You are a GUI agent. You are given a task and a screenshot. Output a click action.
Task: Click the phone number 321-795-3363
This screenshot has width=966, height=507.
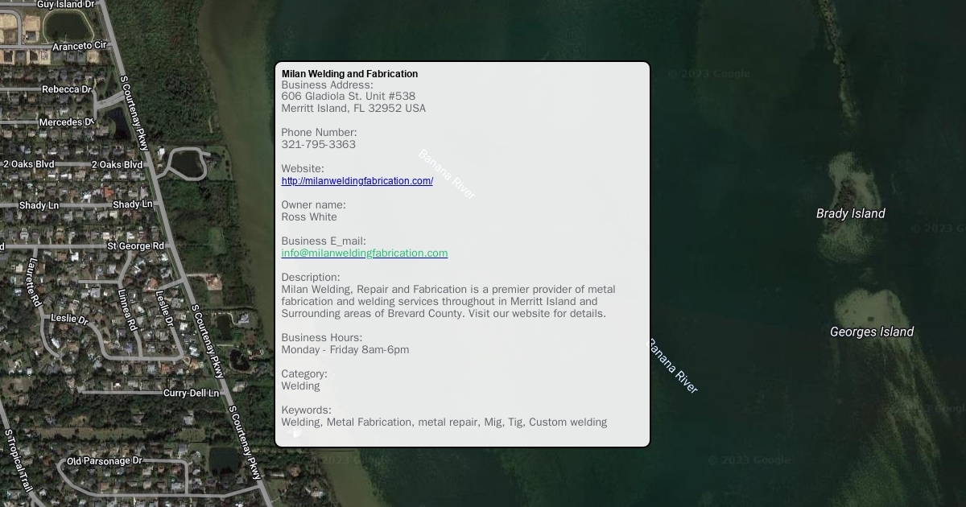point(318,145)
